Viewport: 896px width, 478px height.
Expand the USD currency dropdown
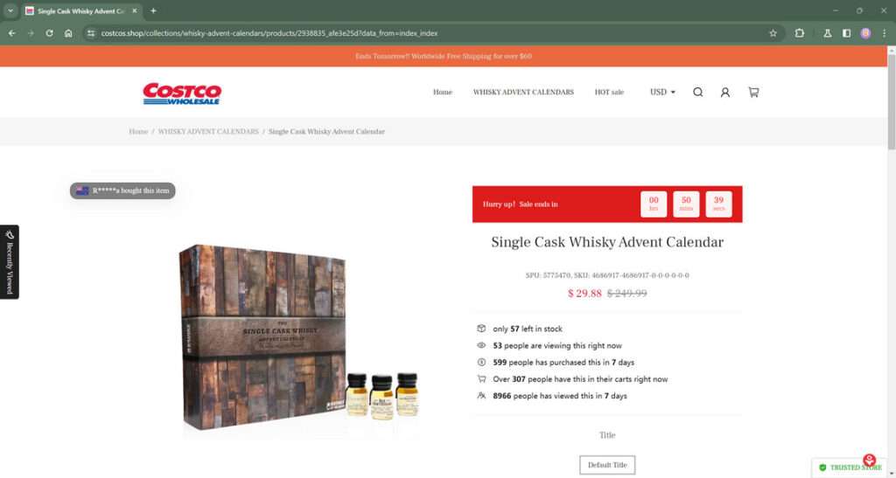point(662,92)
